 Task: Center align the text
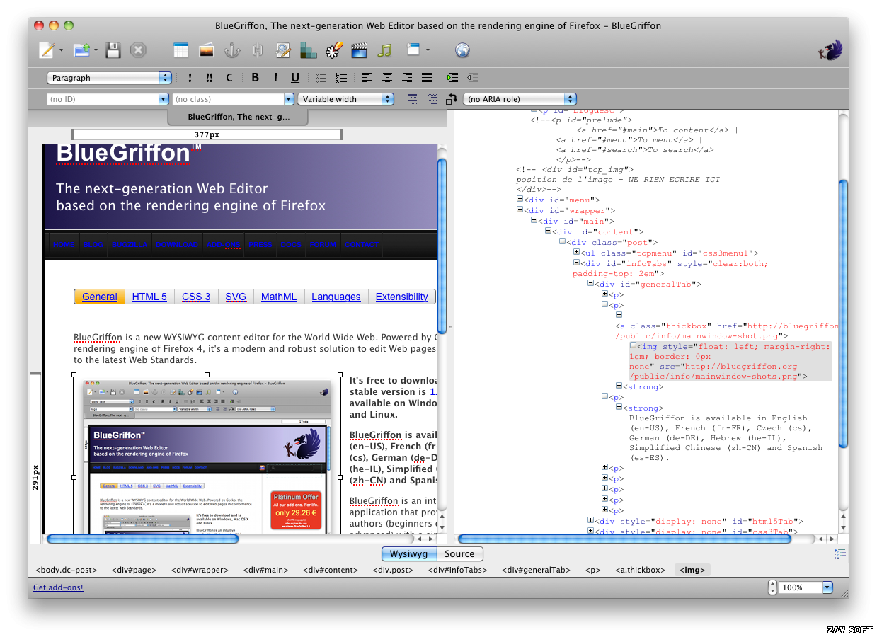coord(387,78)
